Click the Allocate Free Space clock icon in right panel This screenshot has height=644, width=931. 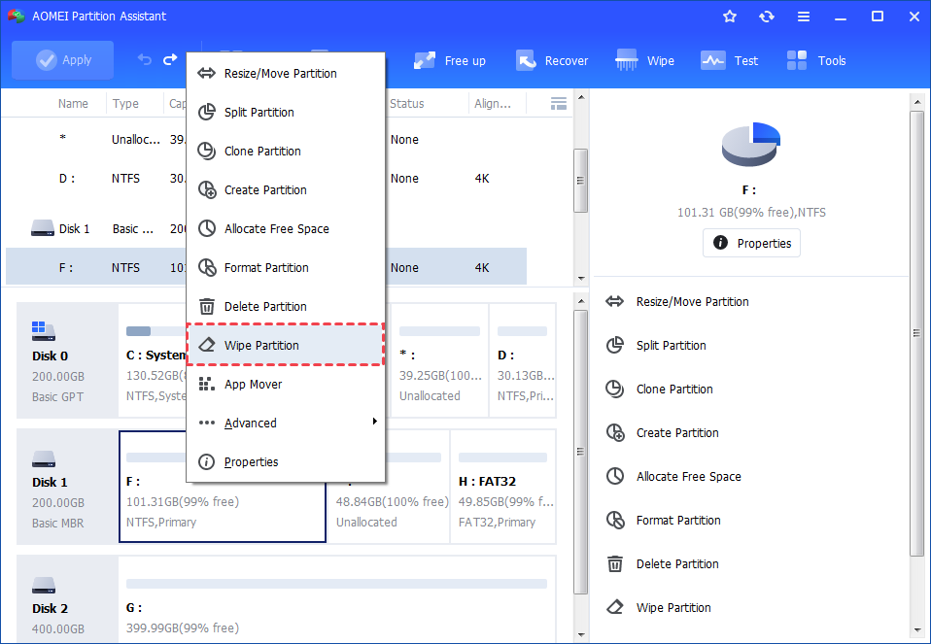click(614, 477)
